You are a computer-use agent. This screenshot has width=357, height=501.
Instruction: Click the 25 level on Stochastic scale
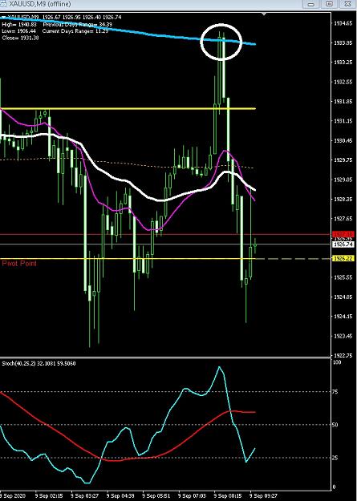(x=335, y=459)
